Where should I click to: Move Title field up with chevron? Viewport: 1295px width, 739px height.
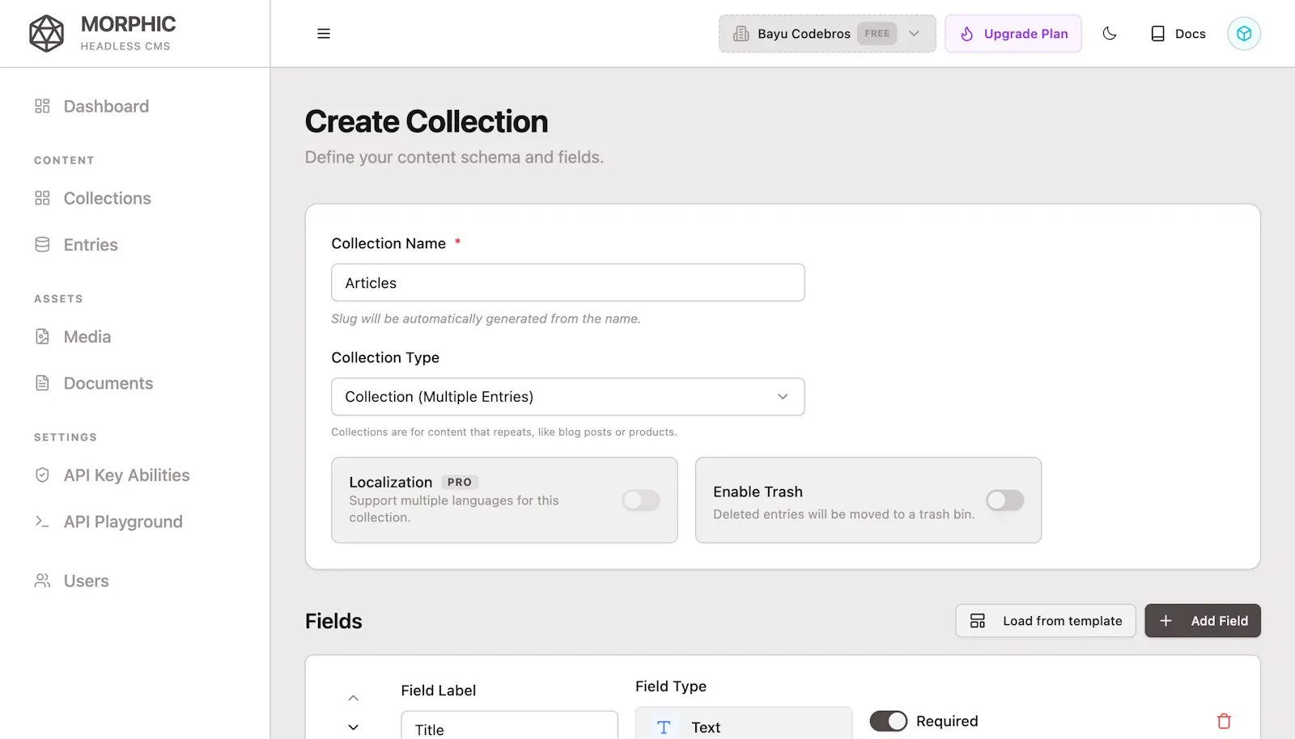click(353, 697)
